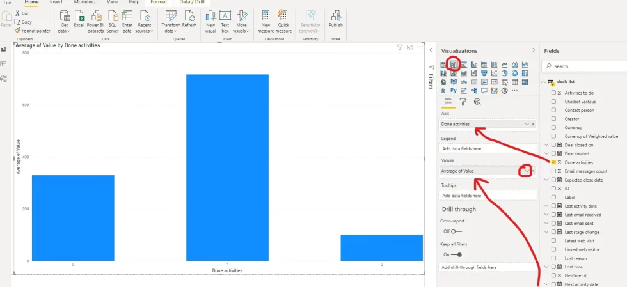
Task: Select the Q&A speech bubble visual
Action: (484, 90)
